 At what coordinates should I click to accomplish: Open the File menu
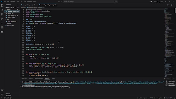pos(5,2)
